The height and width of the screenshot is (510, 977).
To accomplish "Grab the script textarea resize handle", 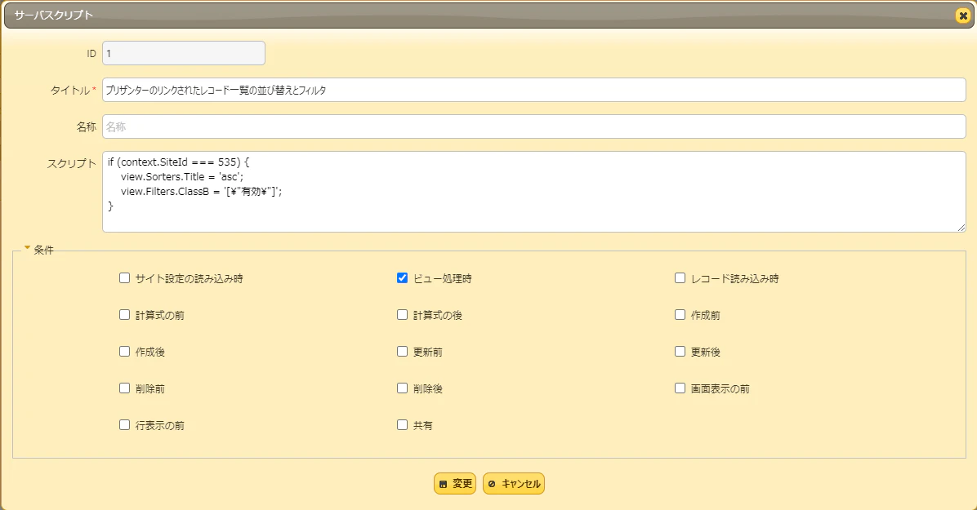I will [x=961, y=228].
